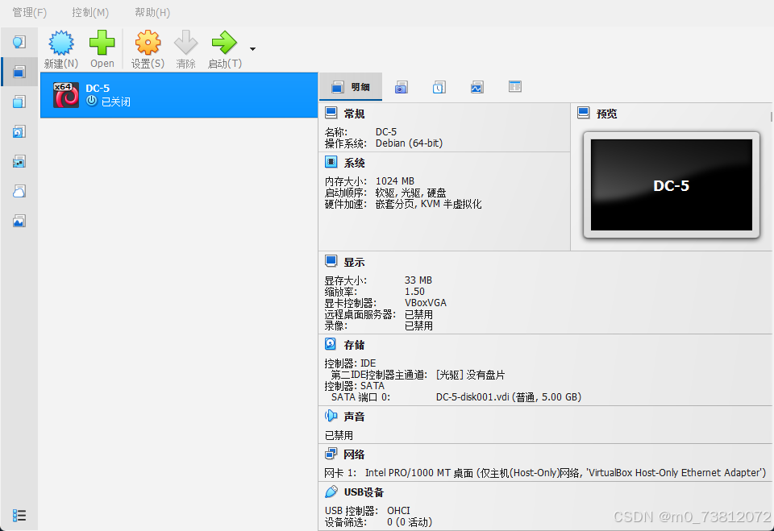
Task: Click the DC-5-disk001.vdi hard disk entry
Action: pyautogui.click(x=509, y=397)
